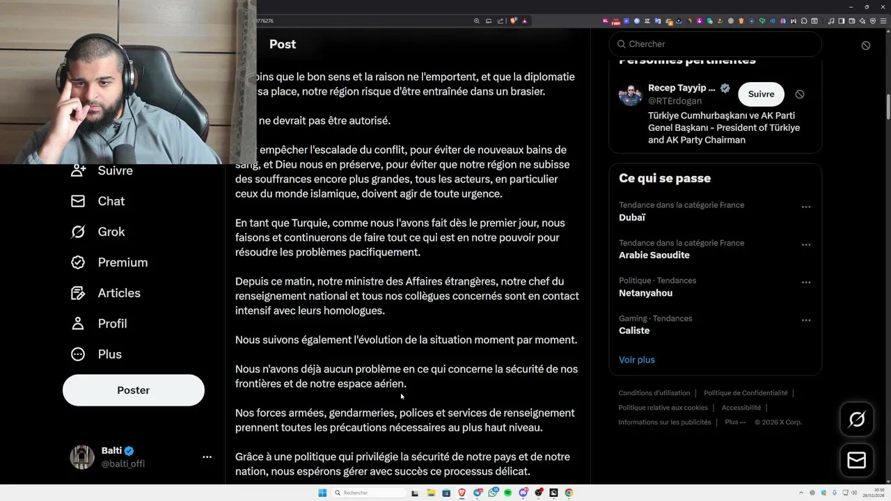
Task: Click the Chat envelope icon
Action: pyautogui.click(x=78, y=201)
